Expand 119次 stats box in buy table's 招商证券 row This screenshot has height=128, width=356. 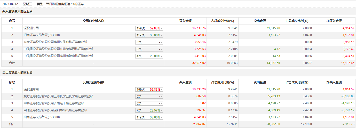pos(149,35)
